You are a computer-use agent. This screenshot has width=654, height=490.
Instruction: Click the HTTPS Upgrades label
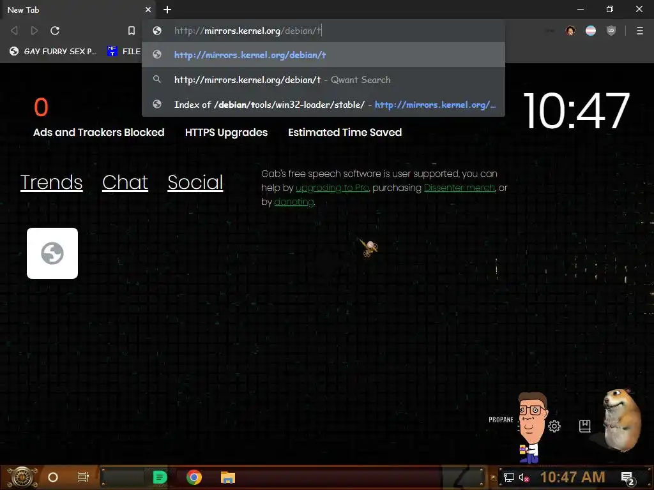[x=227, y=133]
